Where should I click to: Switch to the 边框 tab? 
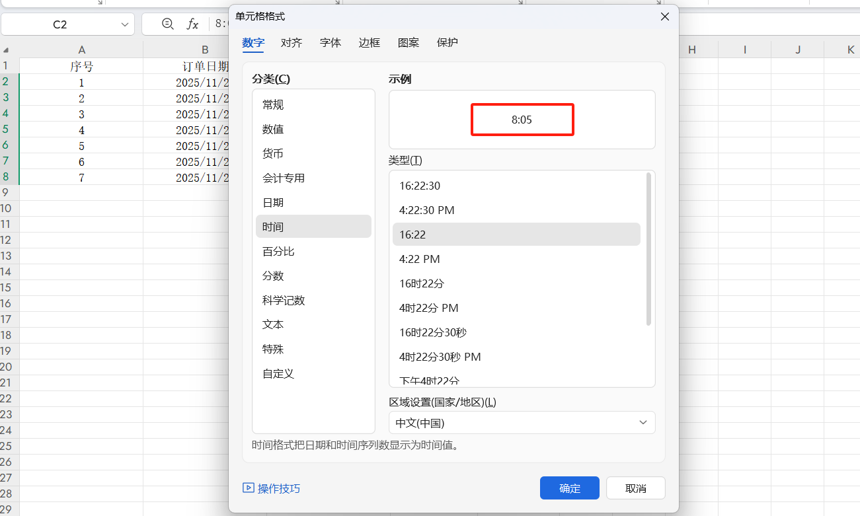[x=370, y=43]
